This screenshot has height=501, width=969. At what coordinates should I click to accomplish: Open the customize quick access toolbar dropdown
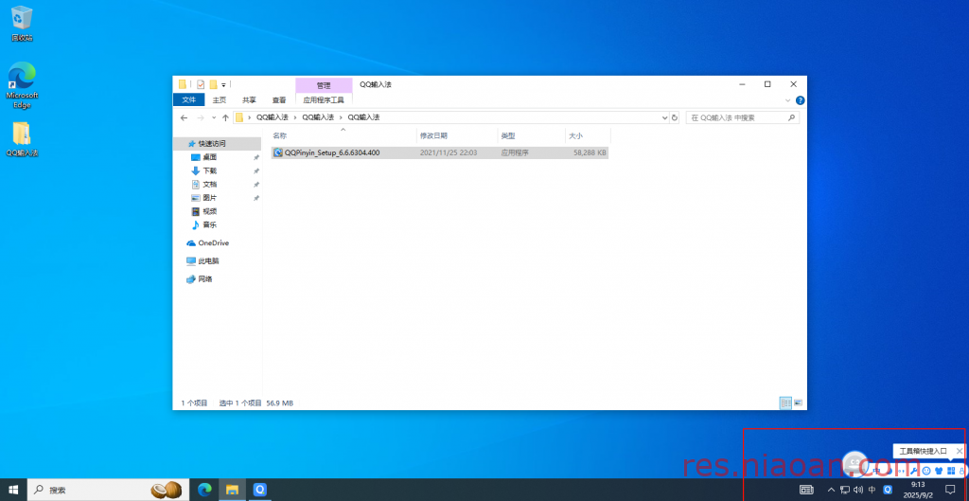pos(223,84)
